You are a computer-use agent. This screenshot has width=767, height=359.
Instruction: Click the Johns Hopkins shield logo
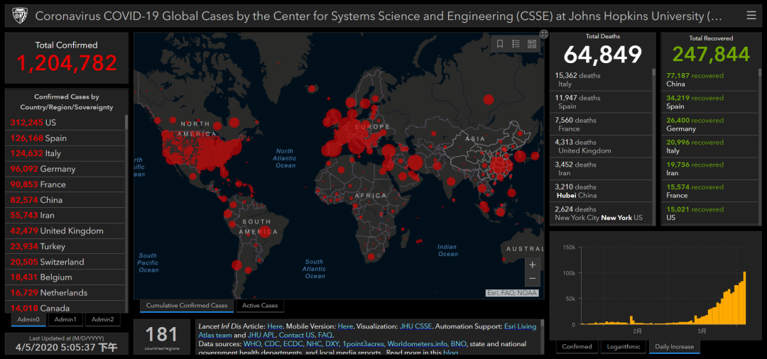[20, 16]
